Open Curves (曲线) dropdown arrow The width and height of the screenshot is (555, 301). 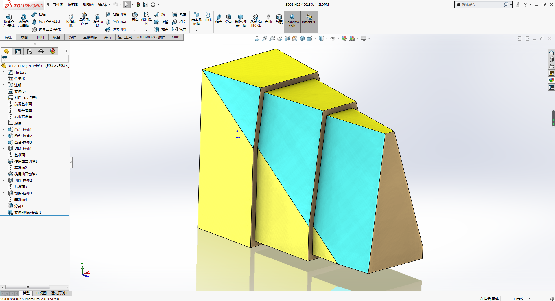coord(208,30)
